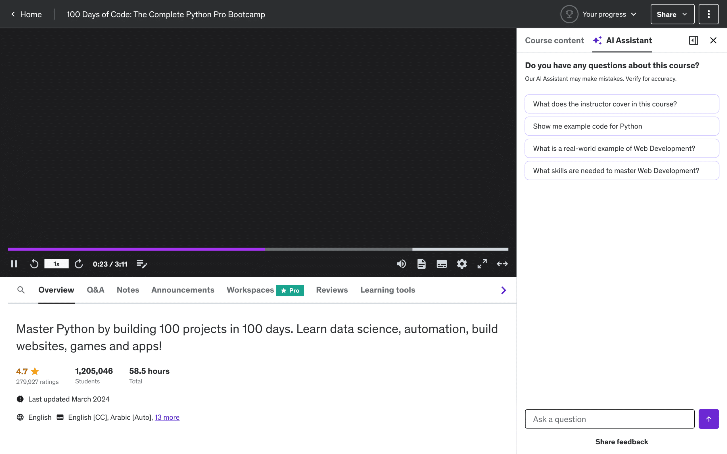The image size is (727, 454).
Task: Switch to Q&A tab
Action: click(95, 290)
